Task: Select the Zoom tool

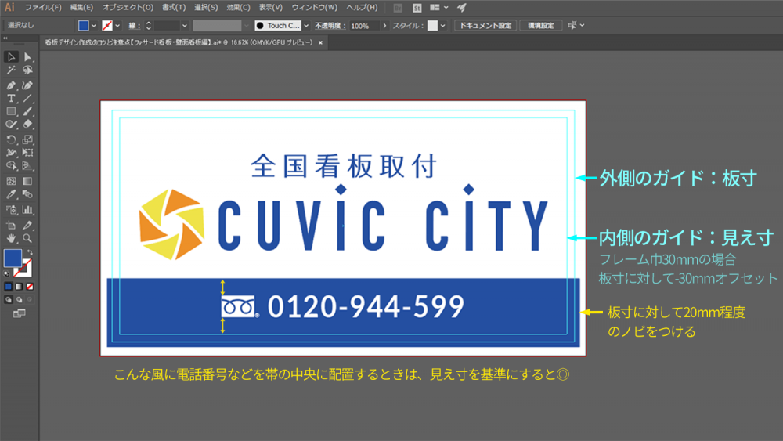Action: click(x=27, y=238)
